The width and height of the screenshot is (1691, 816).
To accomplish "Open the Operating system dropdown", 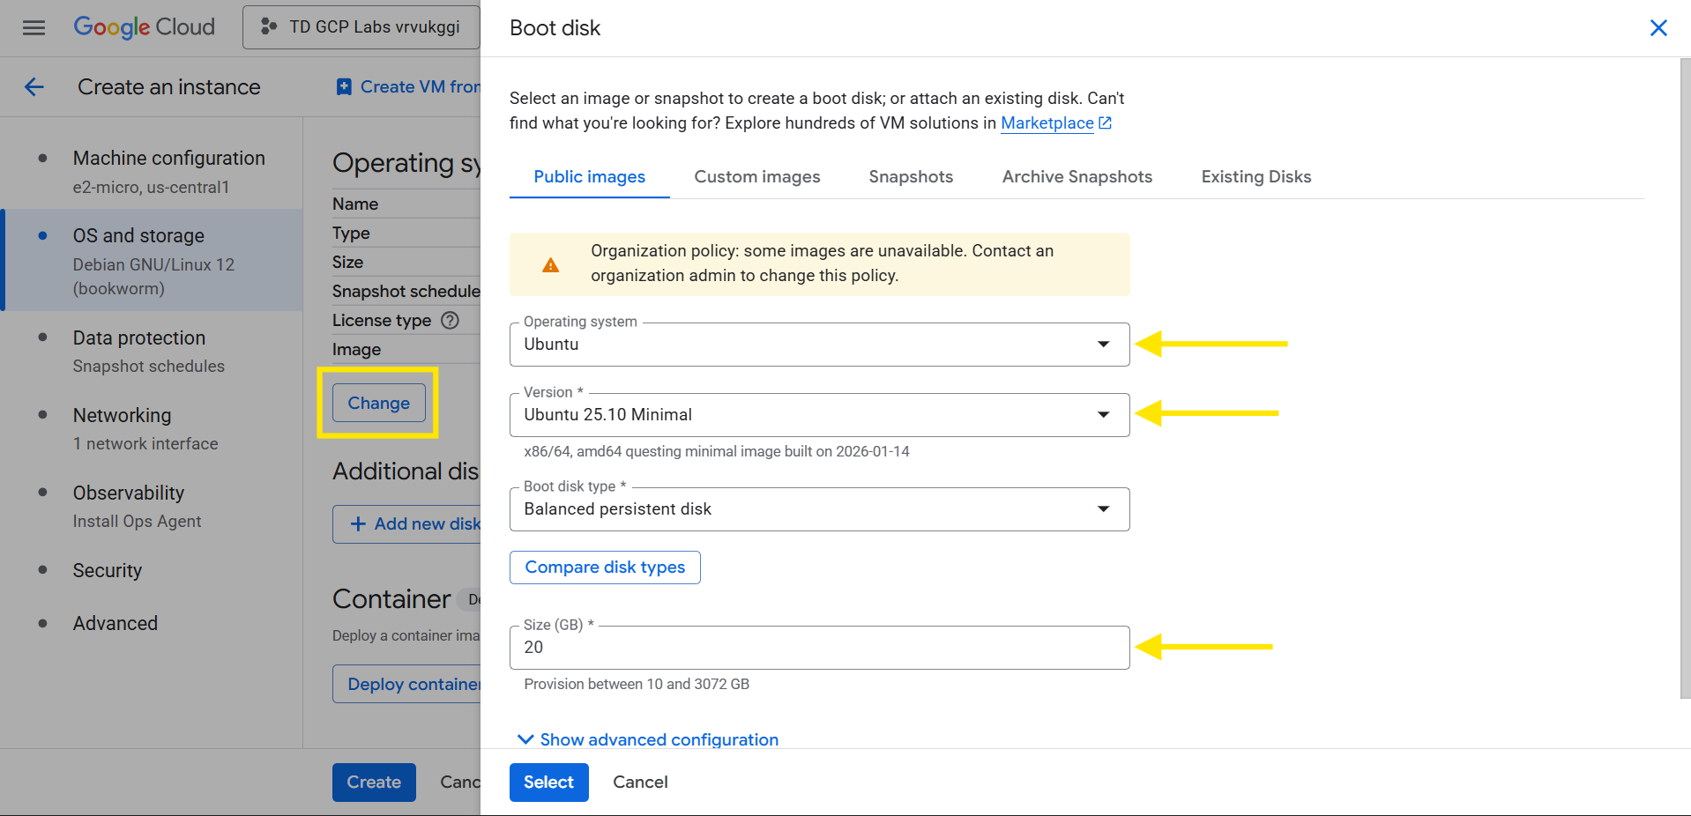I will pos(818,345).
